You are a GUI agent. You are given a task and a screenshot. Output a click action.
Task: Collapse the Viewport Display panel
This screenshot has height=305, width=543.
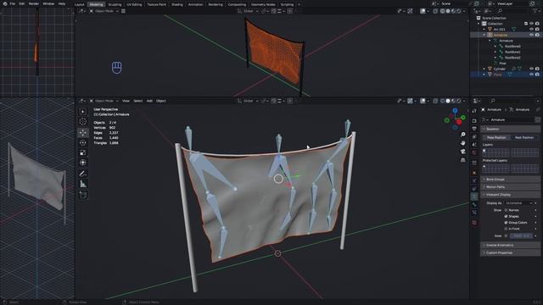tap(511, 195)
